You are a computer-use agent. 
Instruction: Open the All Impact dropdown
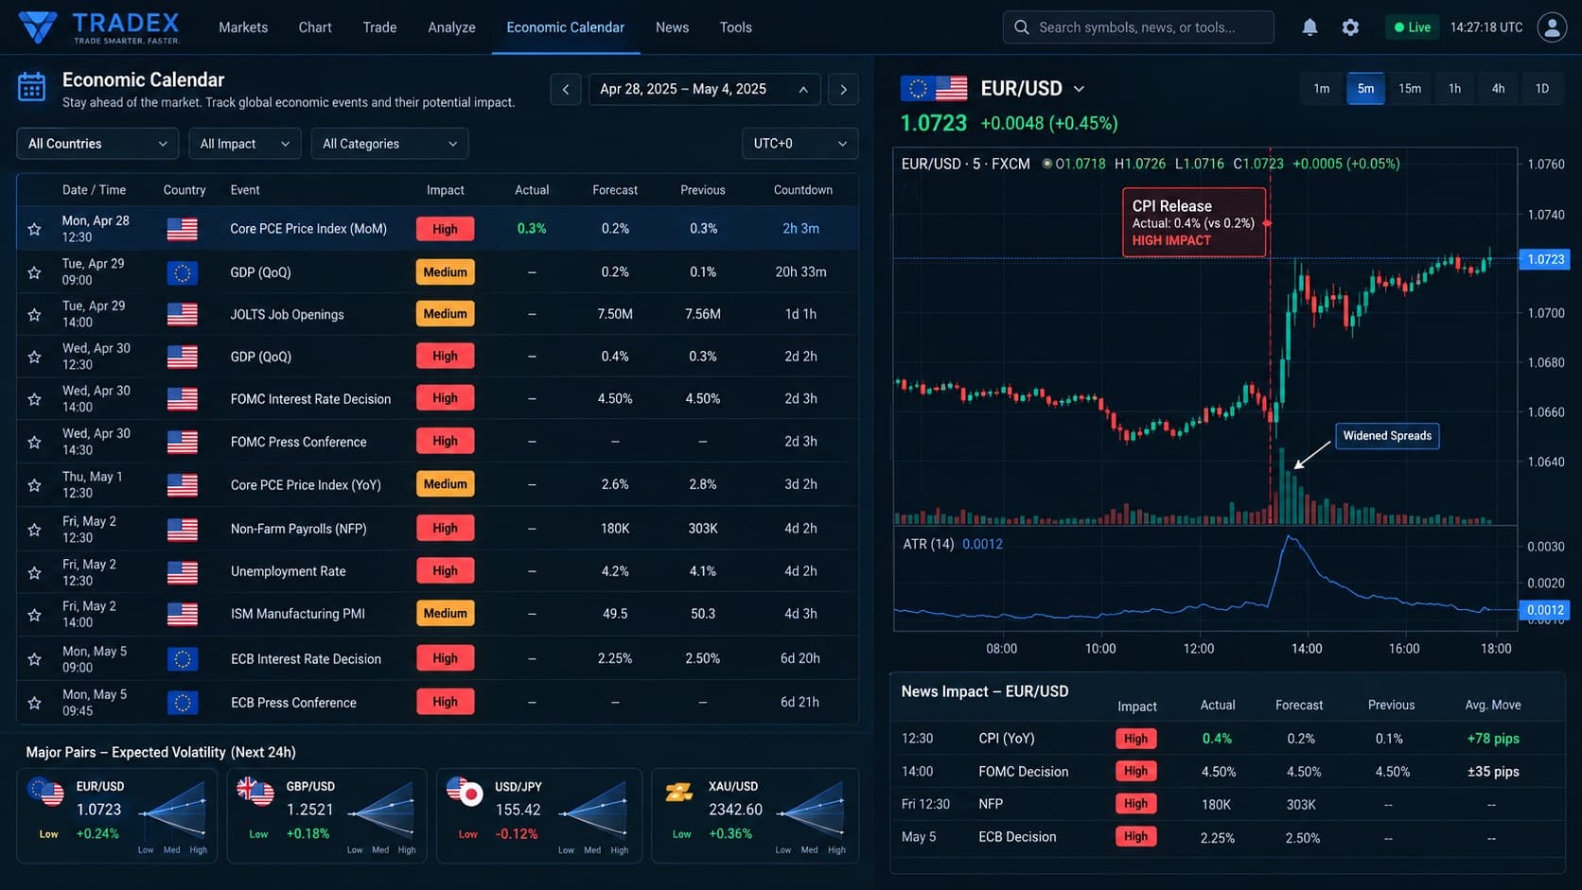[244, 144]
